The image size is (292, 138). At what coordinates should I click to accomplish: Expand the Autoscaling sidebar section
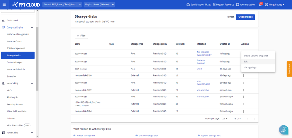click(32, 132)
